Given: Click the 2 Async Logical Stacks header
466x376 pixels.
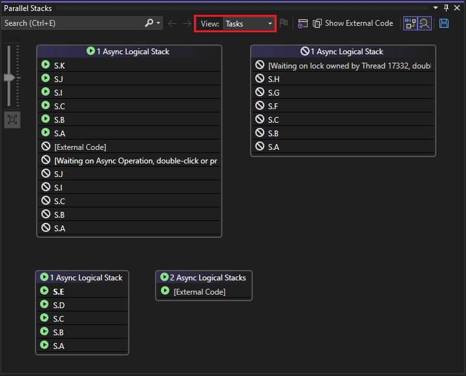Looking at the screenshot, I should coord(204,277).
